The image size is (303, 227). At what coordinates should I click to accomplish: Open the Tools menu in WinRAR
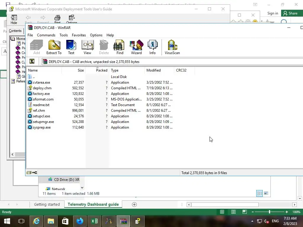pos(64,35)
